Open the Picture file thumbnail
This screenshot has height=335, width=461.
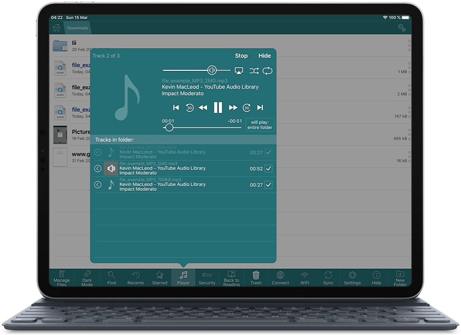(x=60, y=135)
